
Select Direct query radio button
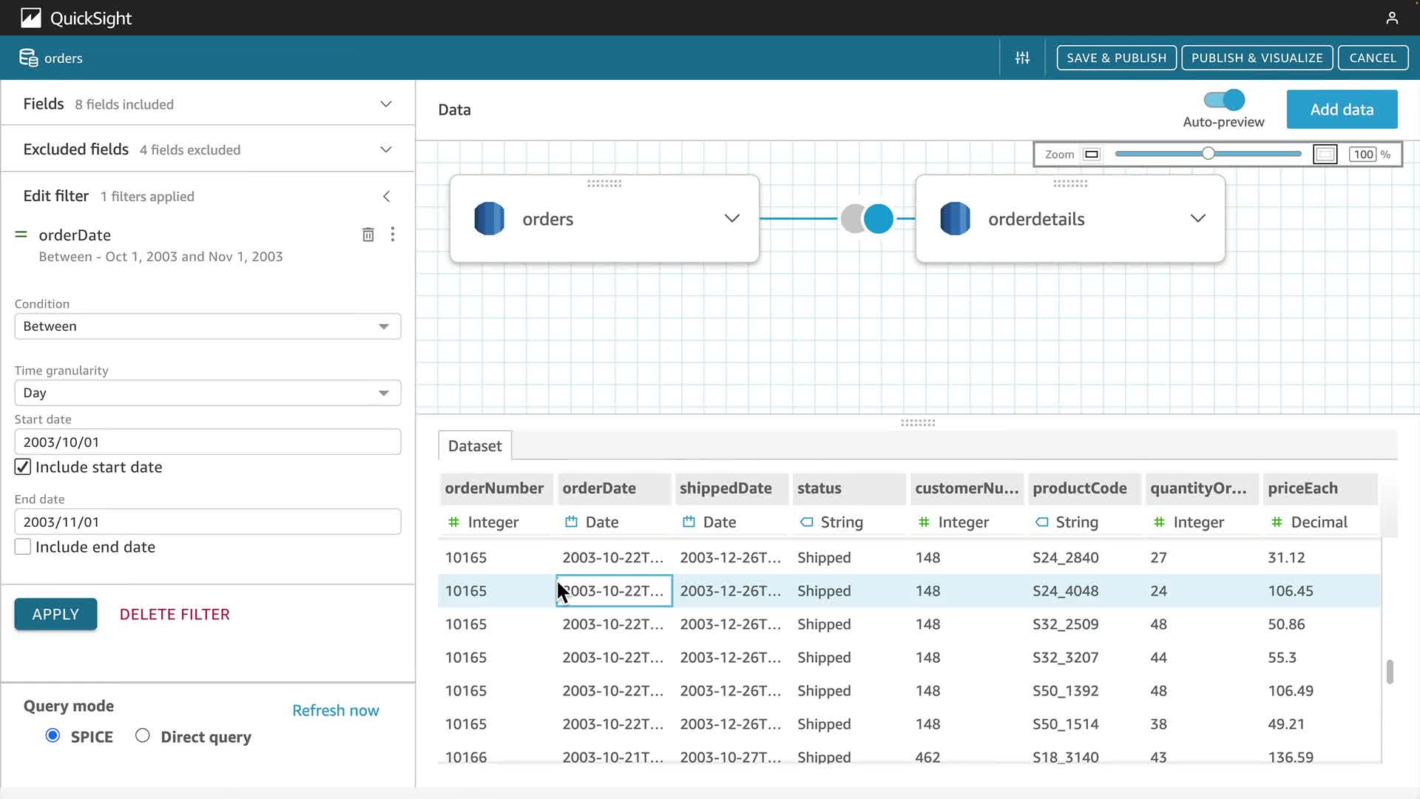pos(143,735)
